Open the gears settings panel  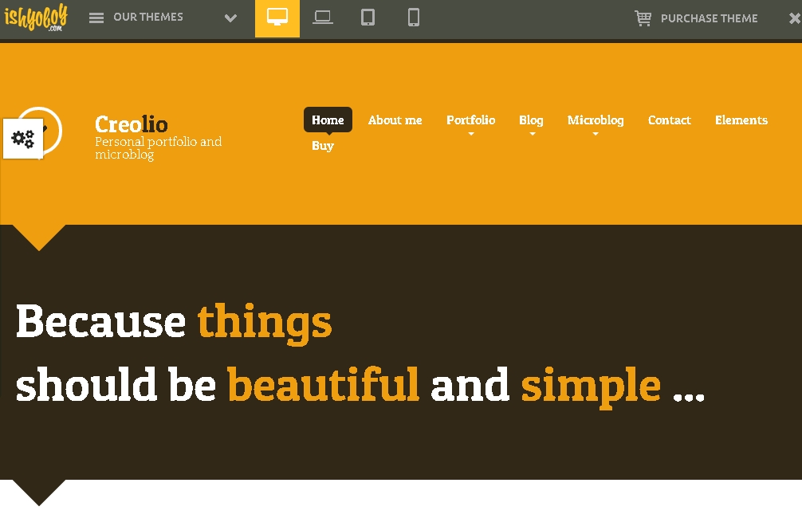(23, 139)
